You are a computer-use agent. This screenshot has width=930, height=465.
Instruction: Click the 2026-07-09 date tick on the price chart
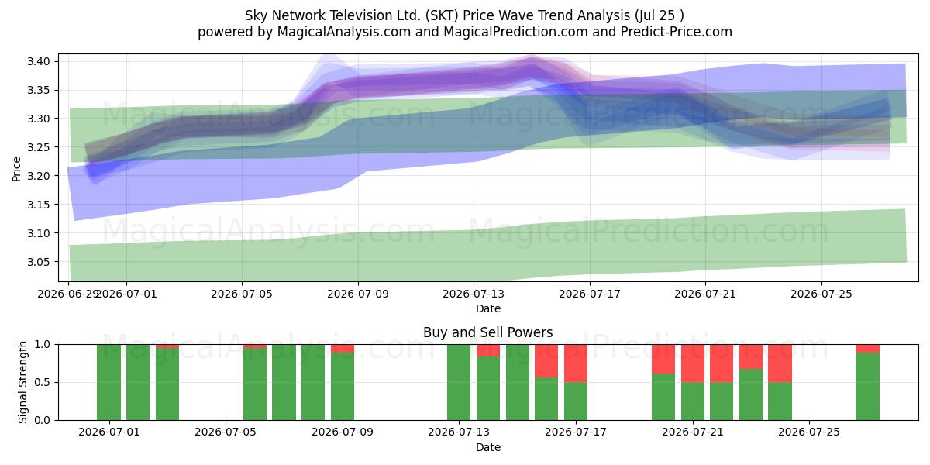[358, 294]
